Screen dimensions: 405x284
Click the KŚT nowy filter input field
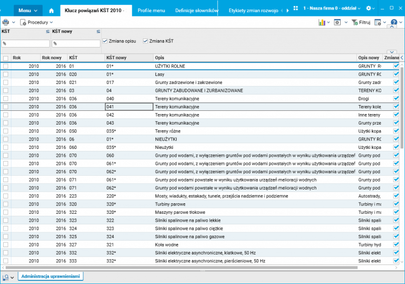pos(75,43)
